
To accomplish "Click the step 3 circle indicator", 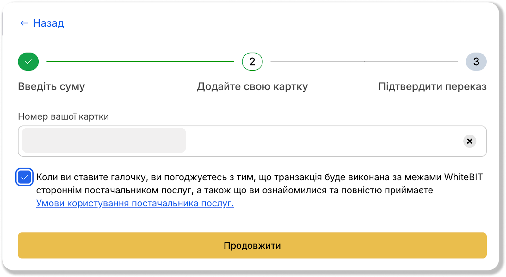I will click(476, 61).
